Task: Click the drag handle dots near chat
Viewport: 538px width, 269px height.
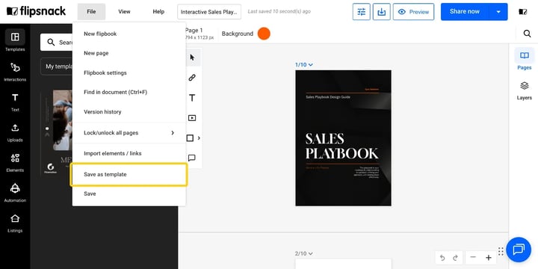Action: pos(501,252)
